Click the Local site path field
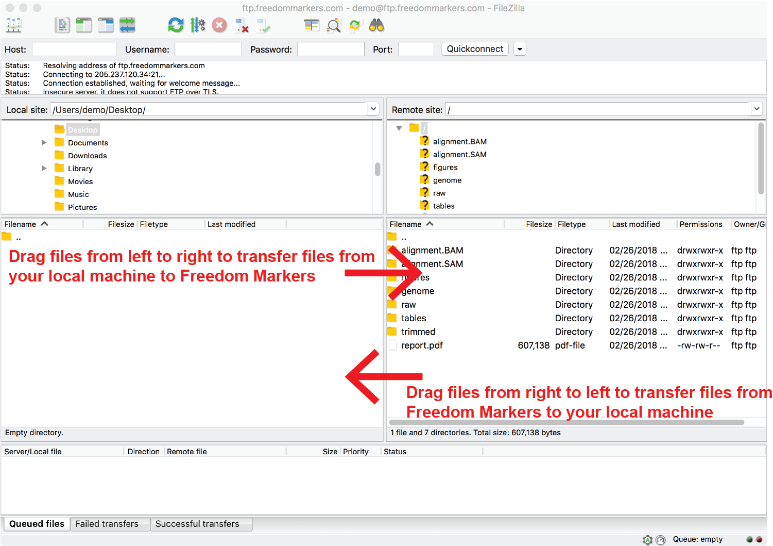This screenshot has height=546, width=773. [209, 109]
